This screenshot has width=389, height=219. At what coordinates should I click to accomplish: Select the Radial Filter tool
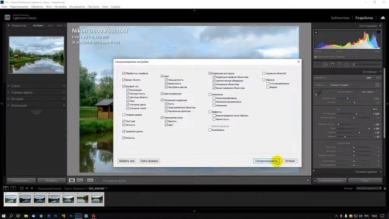click(x=346, y=64)
